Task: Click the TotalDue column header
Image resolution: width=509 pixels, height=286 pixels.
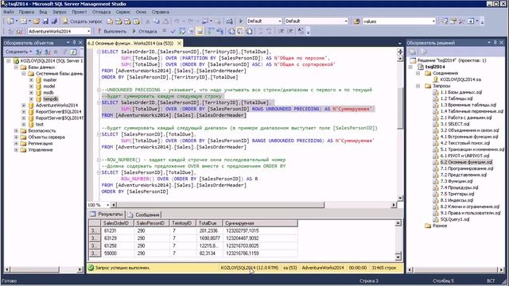Action: click(209, 223)
